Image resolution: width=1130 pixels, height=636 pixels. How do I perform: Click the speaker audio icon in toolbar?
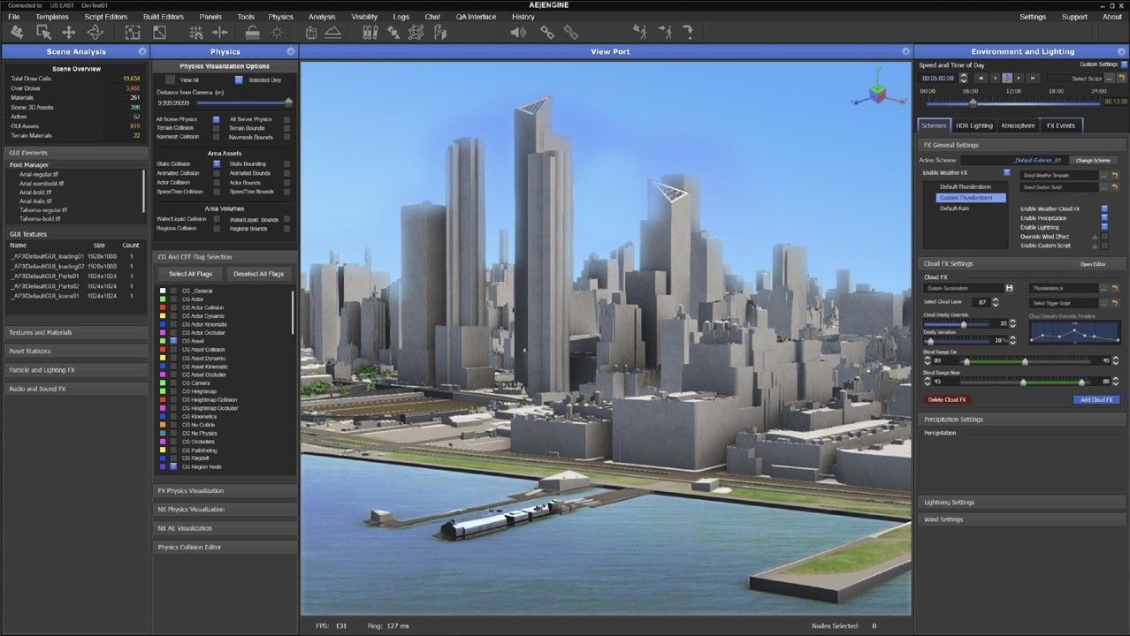tap(518, 33)
